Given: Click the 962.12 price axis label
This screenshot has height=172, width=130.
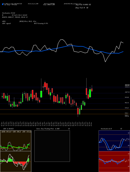Looking at the screenshot, I should click(x=127, y=103).
